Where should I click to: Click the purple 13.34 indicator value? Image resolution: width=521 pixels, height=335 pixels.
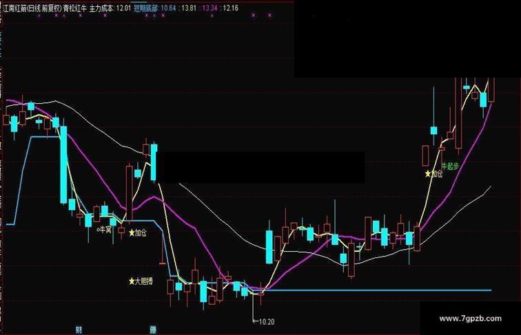(210, 8)
